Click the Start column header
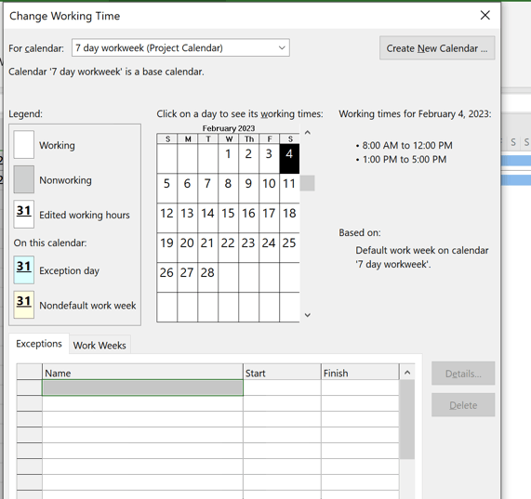 pyautogui.click(x=282, y=372)
